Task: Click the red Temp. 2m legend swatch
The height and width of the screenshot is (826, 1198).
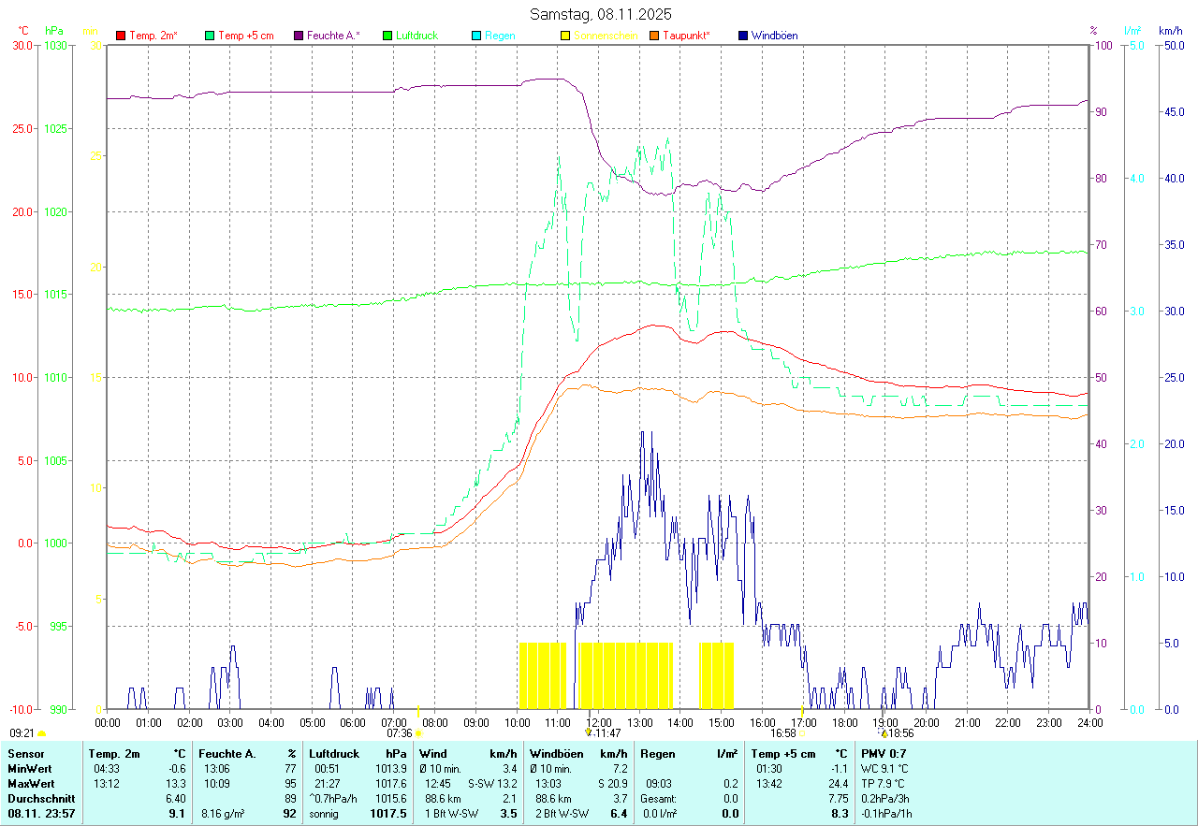Action: tap(121, 36)
